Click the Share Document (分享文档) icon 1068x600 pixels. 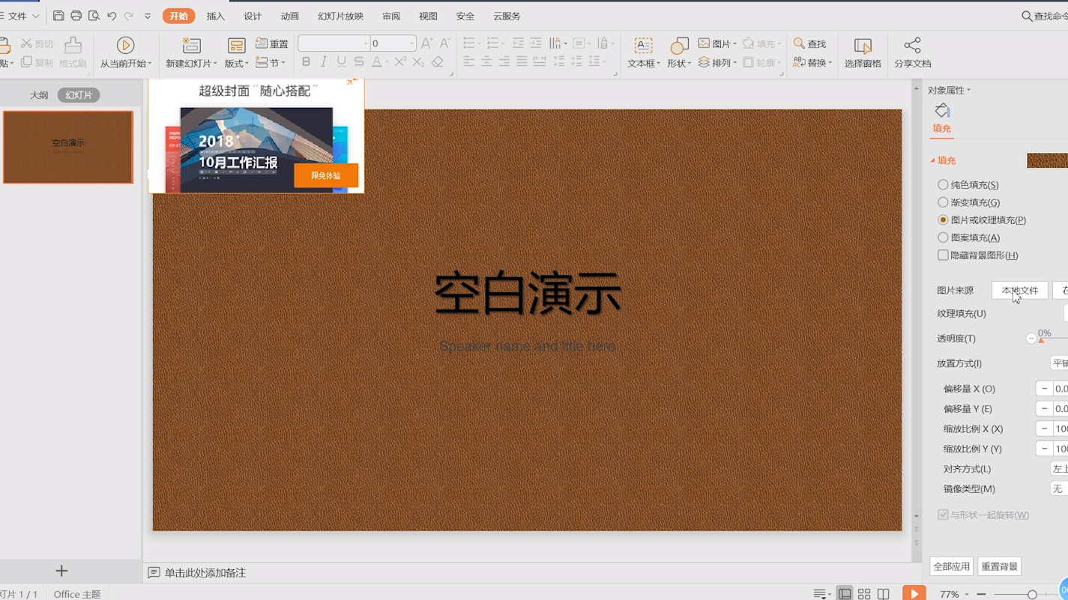point(912,45)
